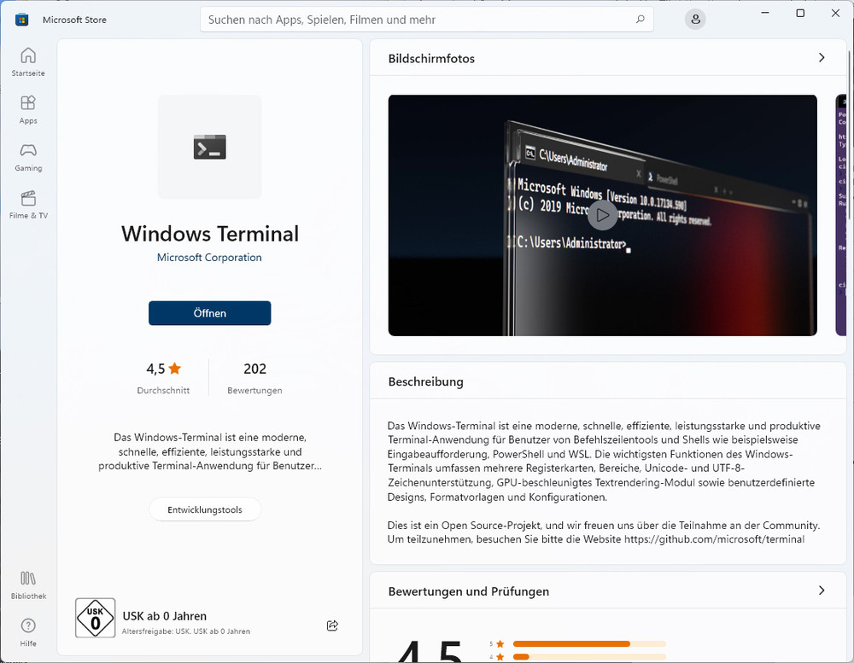Screen dimensions: 854x663
Task: Click the 4,5 Durchschnitt rating
Action: pyautogui.click(x=163, y=378)
